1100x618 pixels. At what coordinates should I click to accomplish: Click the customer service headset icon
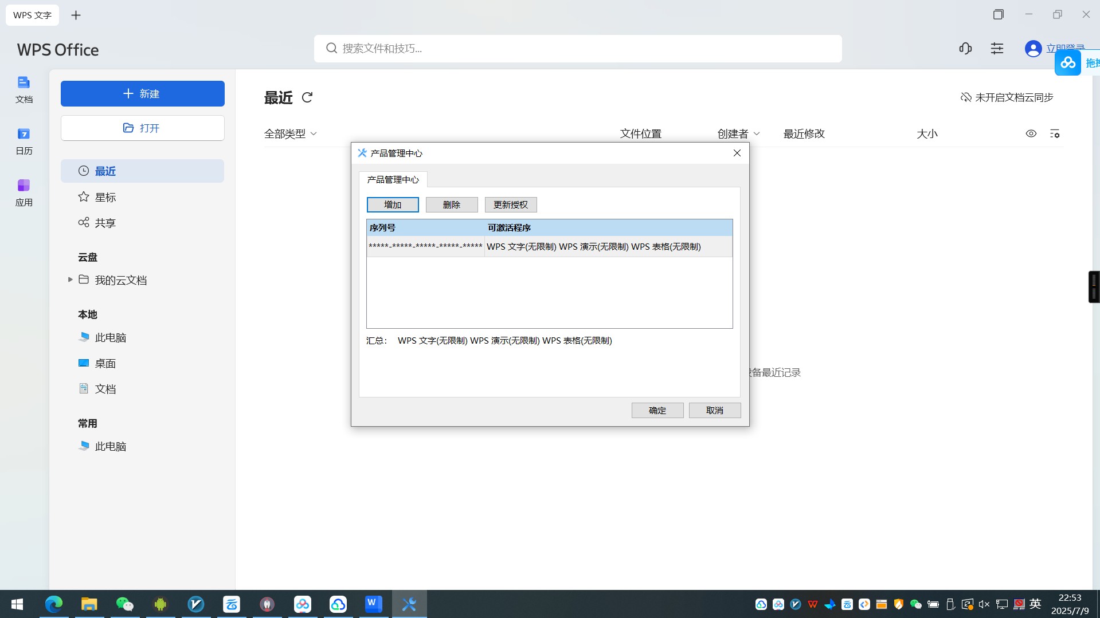coord(965,49)
